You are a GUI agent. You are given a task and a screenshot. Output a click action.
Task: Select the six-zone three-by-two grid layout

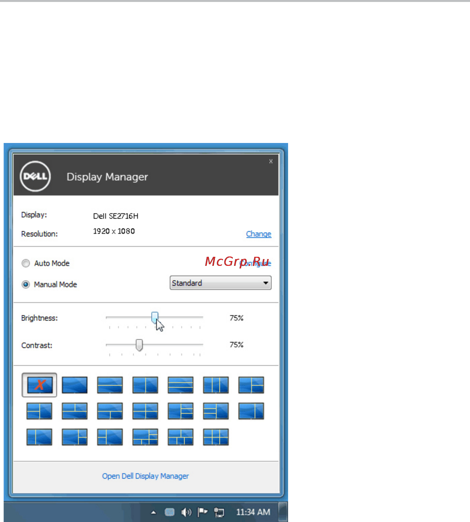216,437
